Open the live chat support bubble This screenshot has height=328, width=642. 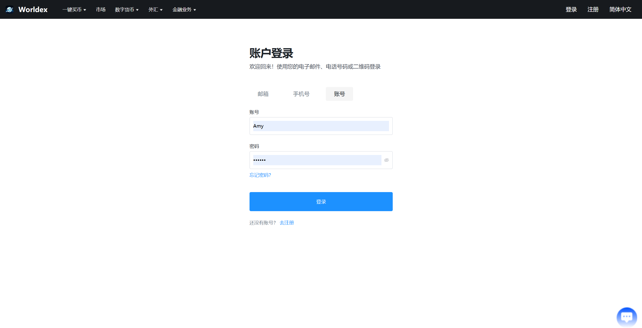(x=626, y=317)
